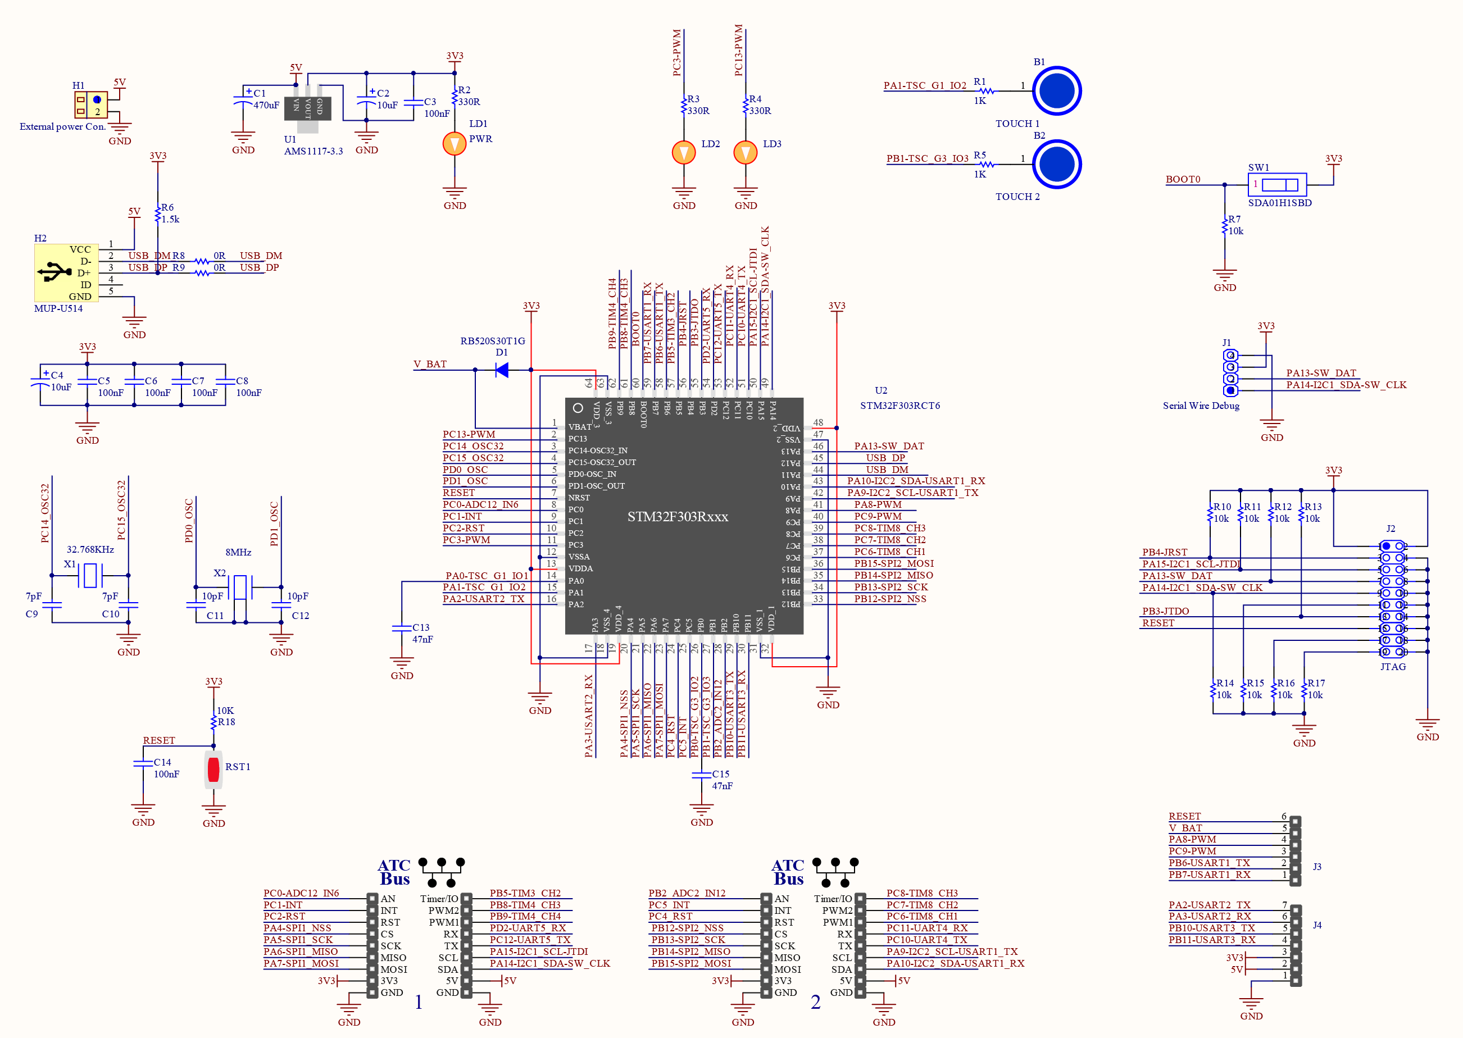Click the 'MUP-U514' part label
1463x1038 pixels.
click(x=58, y=309)
